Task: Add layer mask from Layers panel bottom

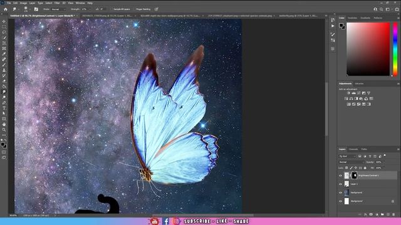Action: click(x=371, y=214)
